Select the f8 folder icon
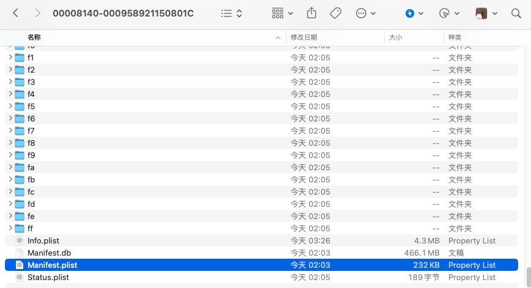 [x=20, y=143]
